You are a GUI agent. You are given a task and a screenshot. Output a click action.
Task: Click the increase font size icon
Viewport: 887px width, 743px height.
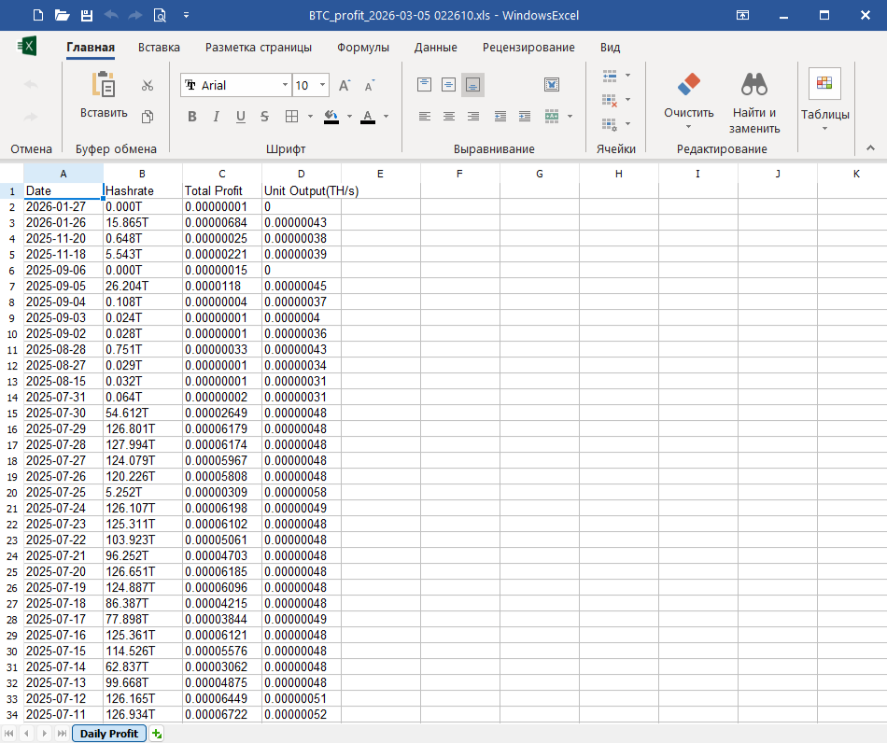coord(344,86)
